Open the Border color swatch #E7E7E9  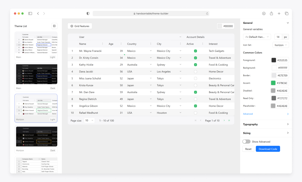[274, 75]
